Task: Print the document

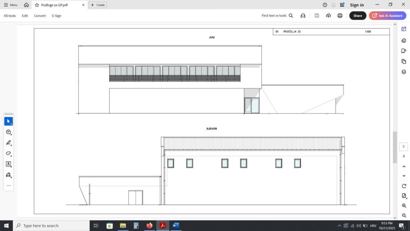Action: coord(340,16)
